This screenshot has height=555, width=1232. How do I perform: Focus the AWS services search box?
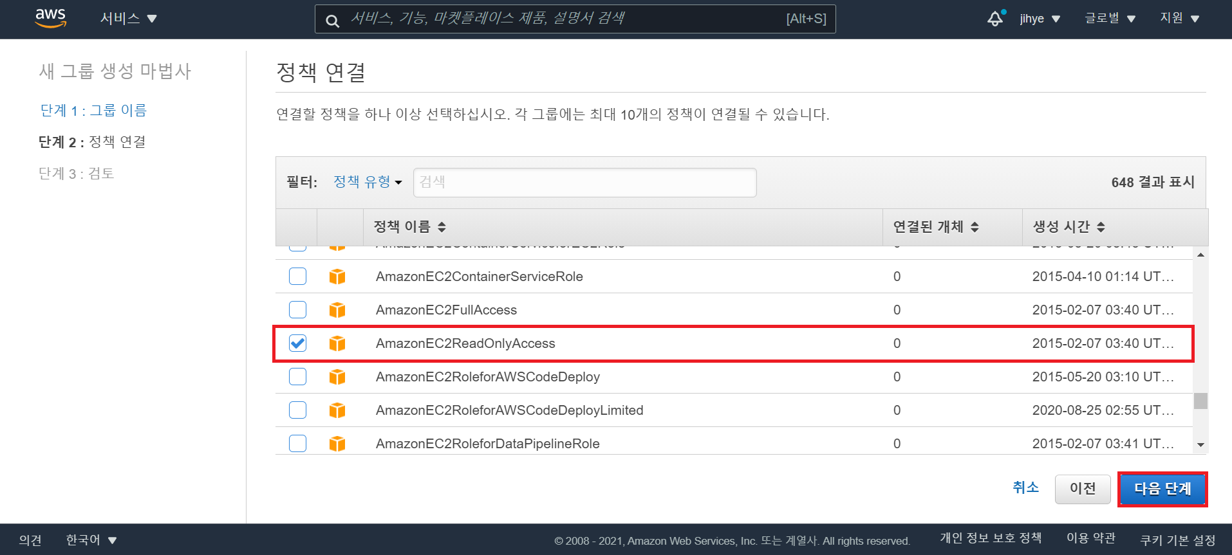(x=575, y=19)
